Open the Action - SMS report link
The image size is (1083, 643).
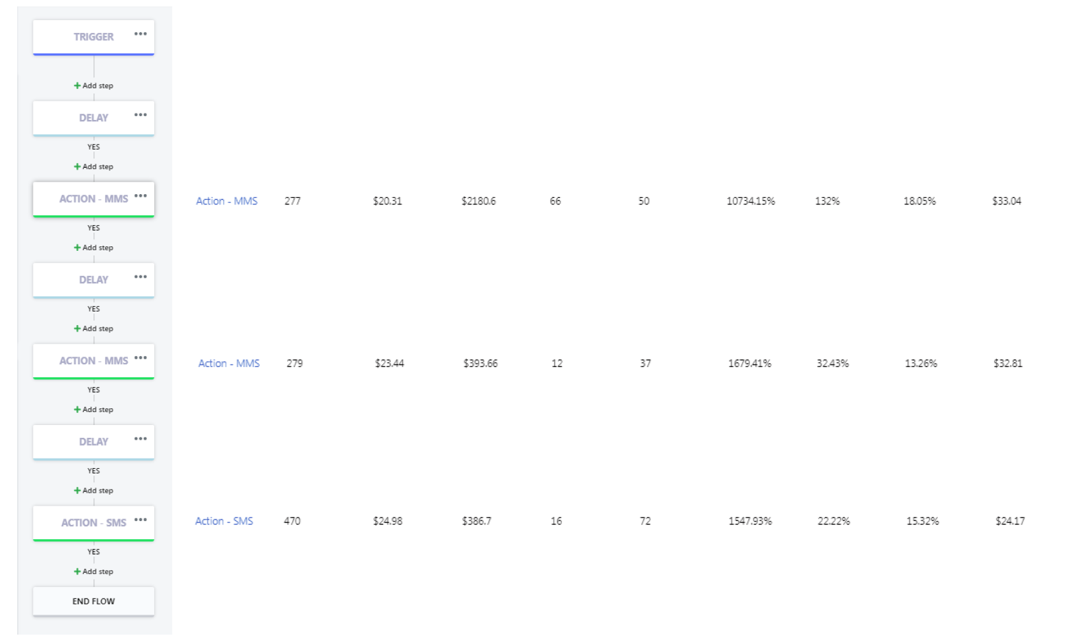(x=224, y=521)
